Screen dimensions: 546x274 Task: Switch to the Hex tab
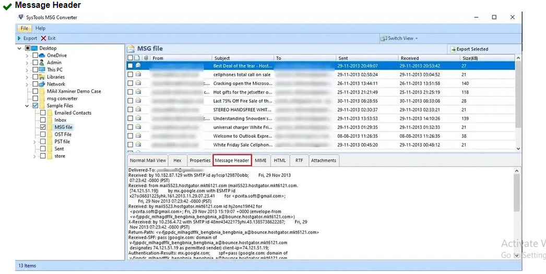[x=177, y=161]
